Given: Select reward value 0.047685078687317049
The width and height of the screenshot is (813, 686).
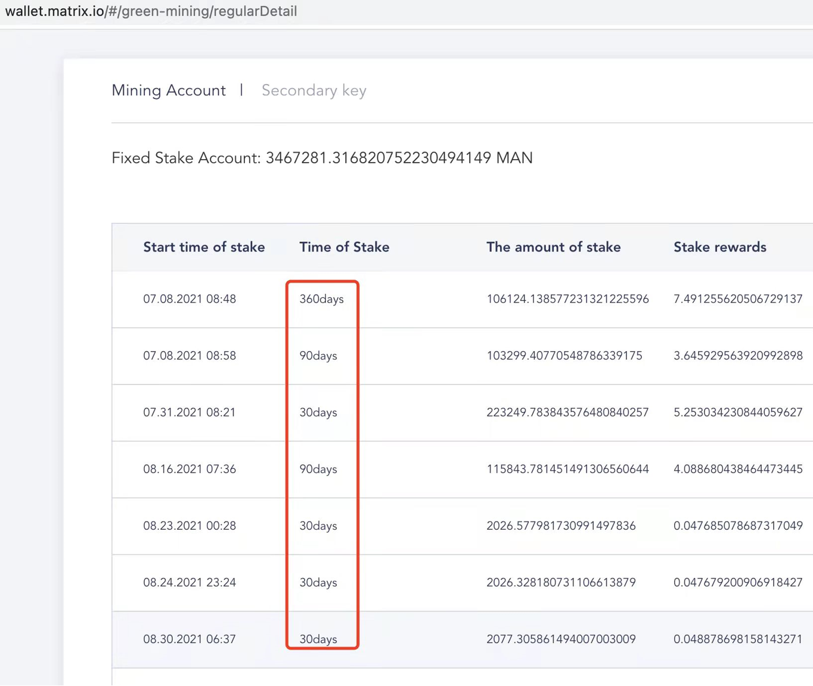Looking at the screenshot, I should (x=738, y=526).
